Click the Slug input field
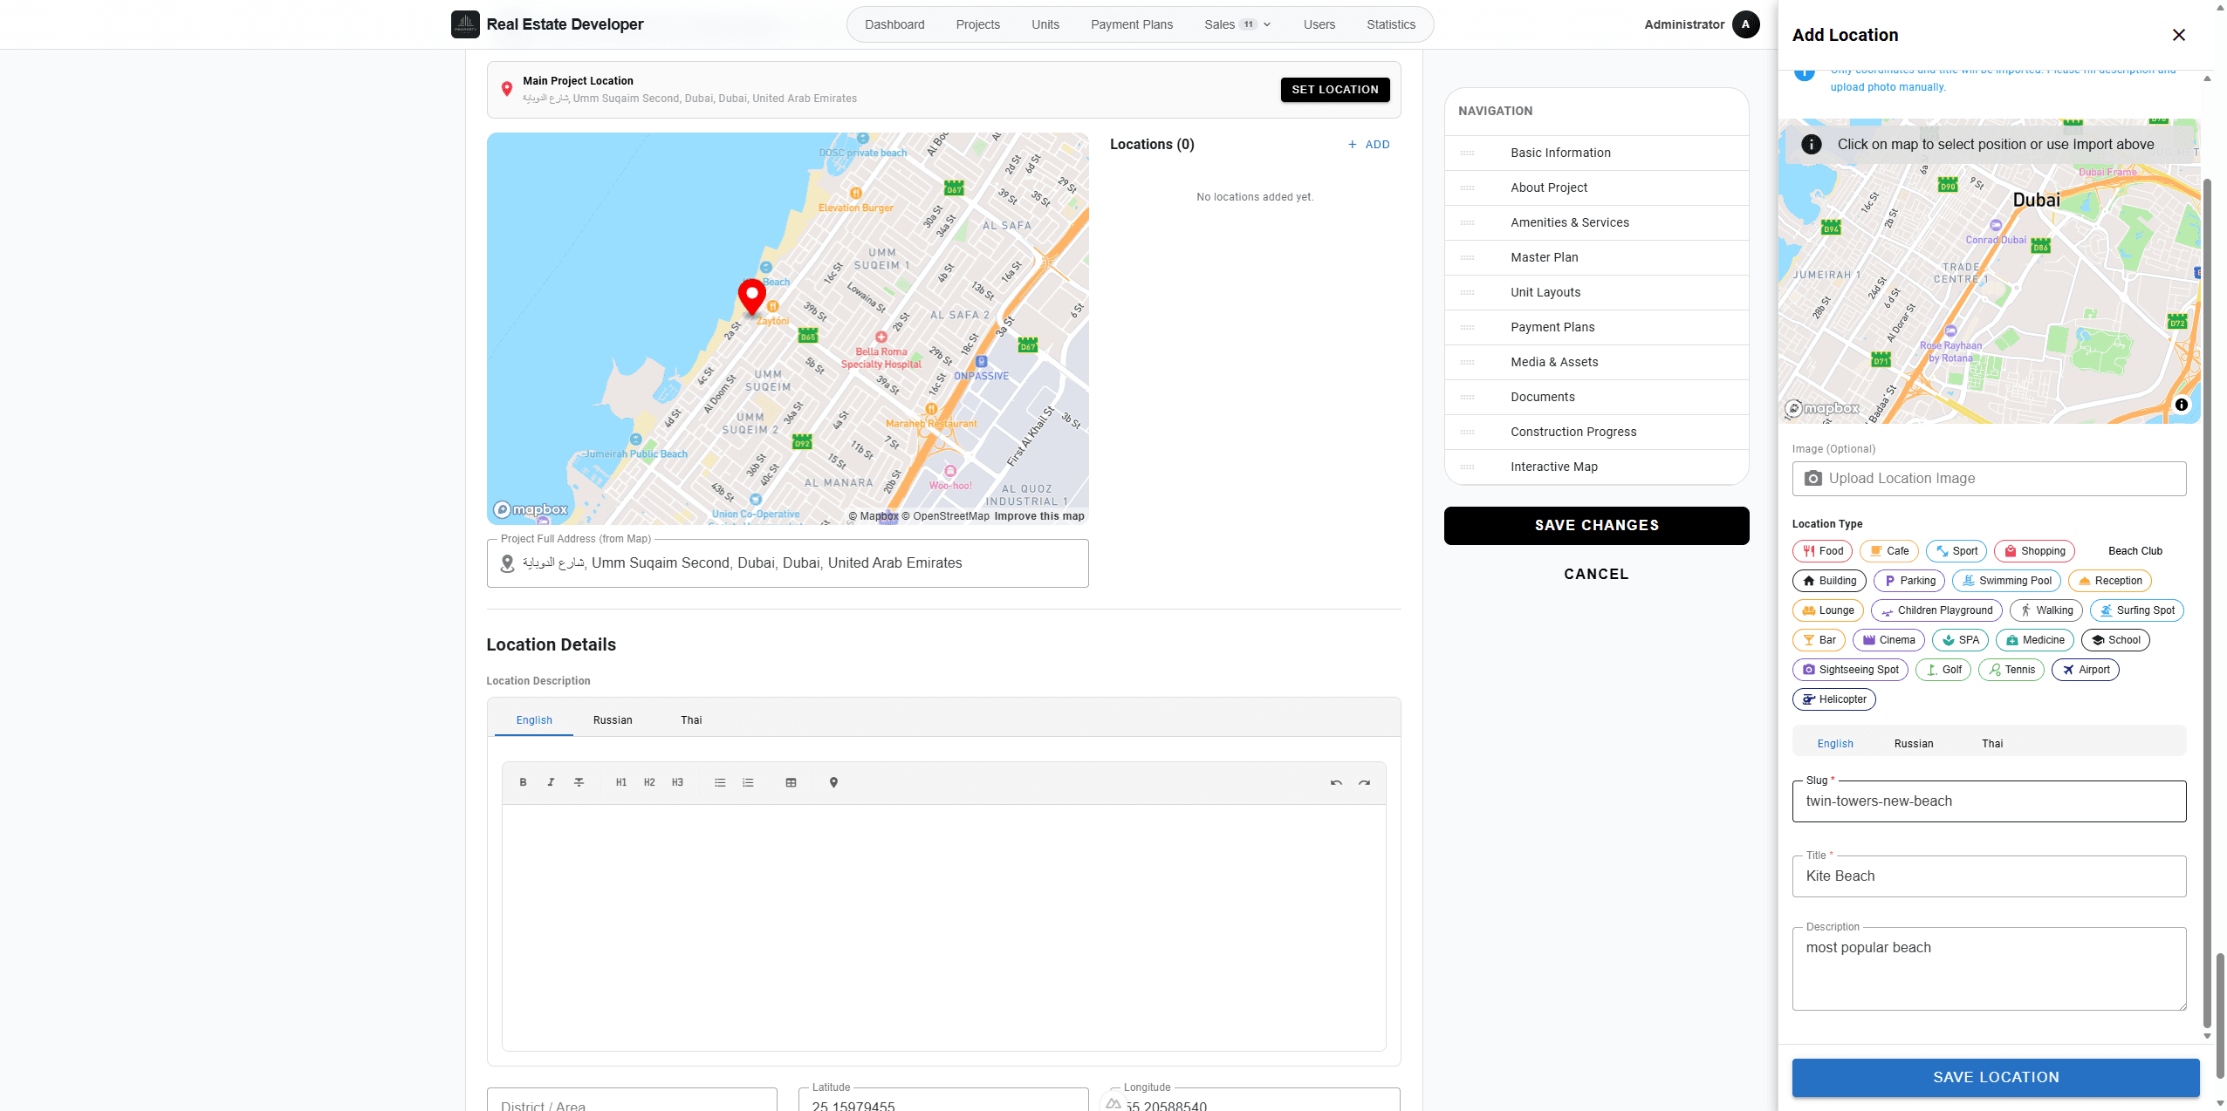The image size is (2227, 1111). (x=1989, y=801)
